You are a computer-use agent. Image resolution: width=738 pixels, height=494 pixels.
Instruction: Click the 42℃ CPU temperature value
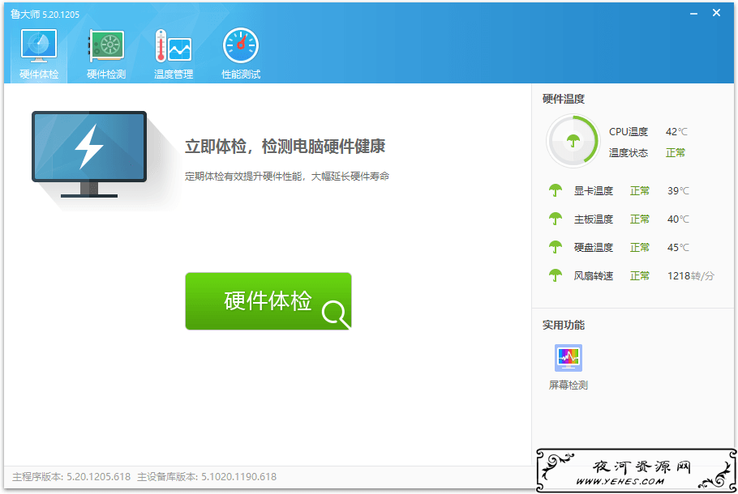point(676,132)
